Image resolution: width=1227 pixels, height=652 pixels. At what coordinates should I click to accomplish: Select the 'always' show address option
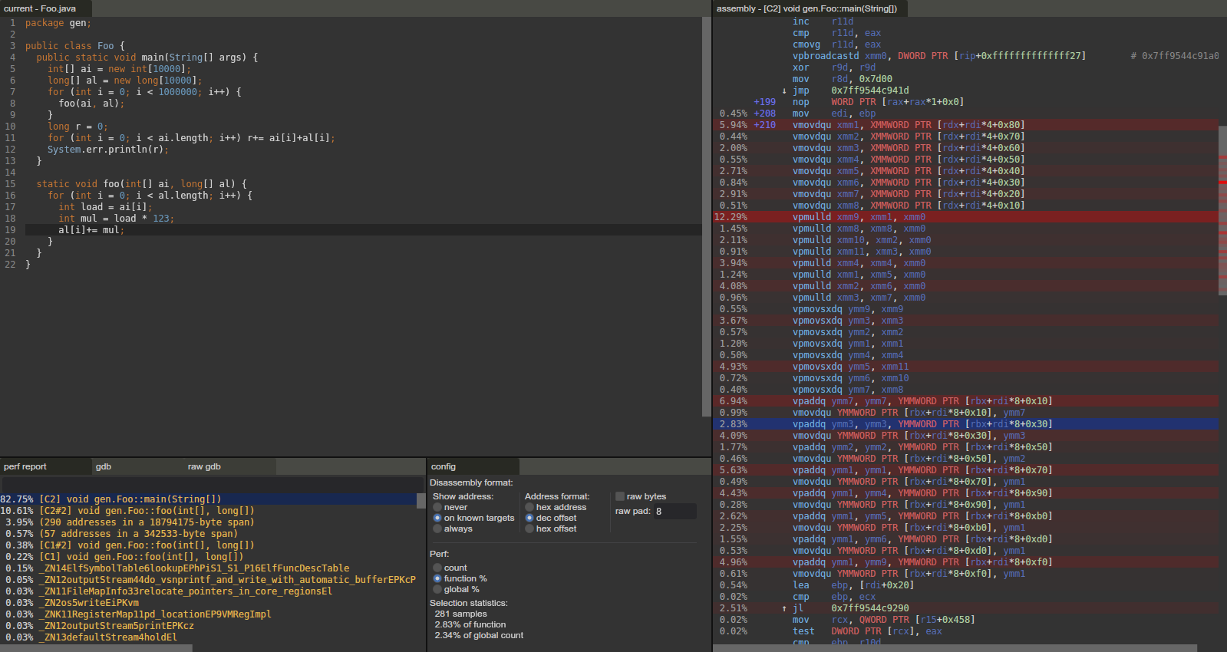437,529
